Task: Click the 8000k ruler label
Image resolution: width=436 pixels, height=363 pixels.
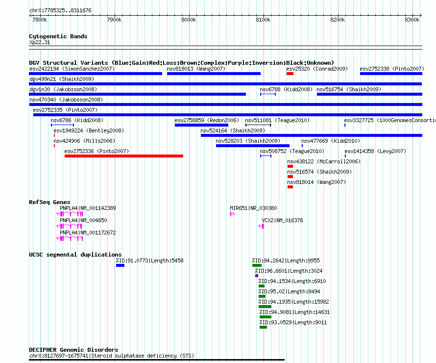Action: (x=189, y=20)
